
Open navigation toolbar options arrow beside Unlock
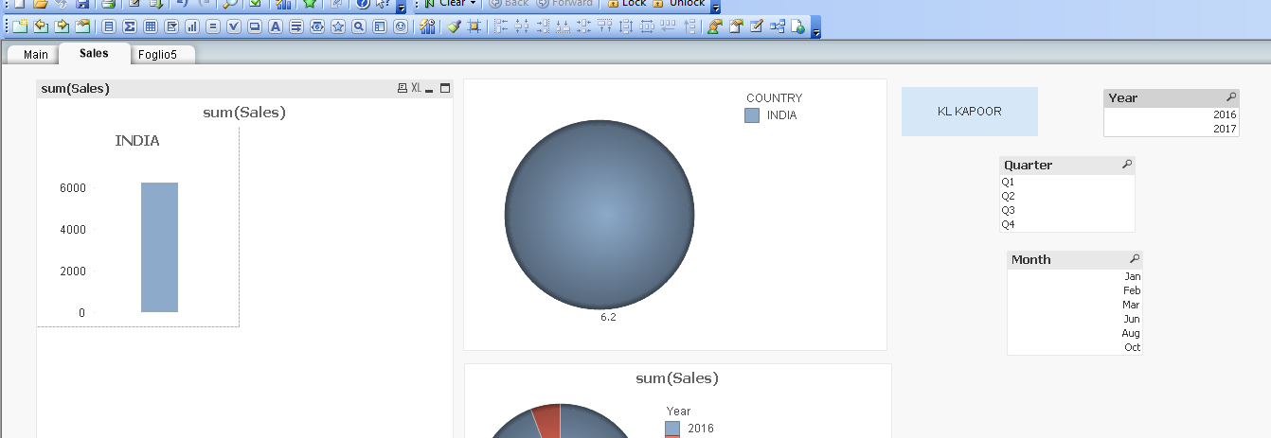pyautogui.click(x=716, y=6)
